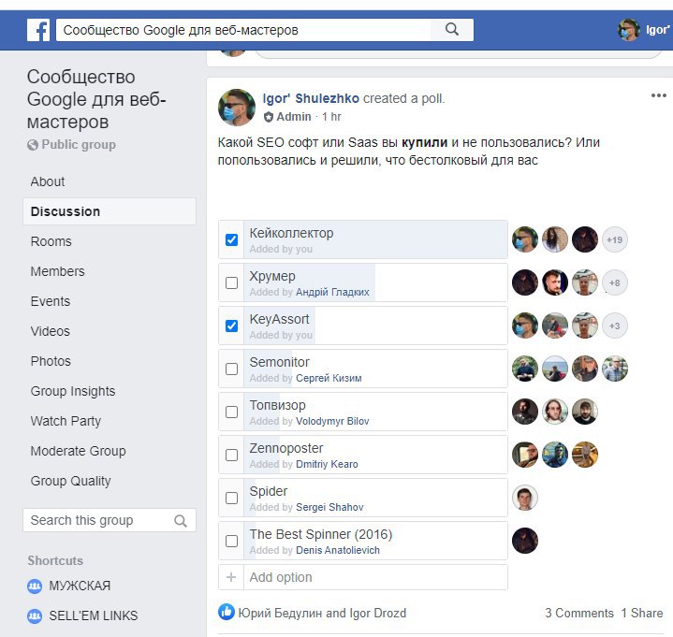Show +3 more voters for KeyAssort
This screenshot has width=673, height=637.
[x=615, y=326]
